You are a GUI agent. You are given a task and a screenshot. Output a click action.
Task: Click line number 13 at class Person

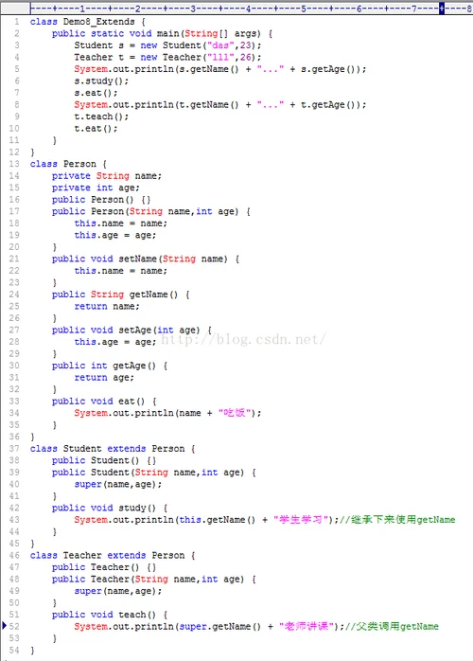14,164
